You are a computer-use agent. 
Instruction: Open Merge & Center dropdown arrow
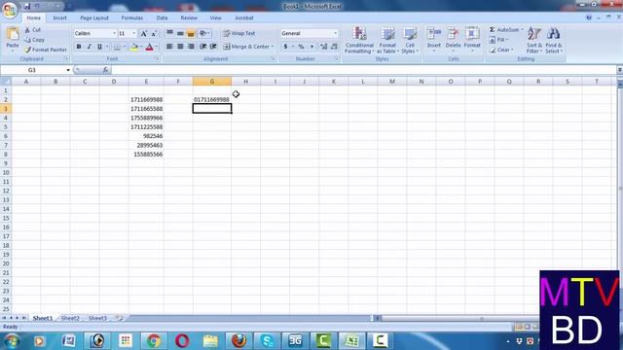pos(273,47)
